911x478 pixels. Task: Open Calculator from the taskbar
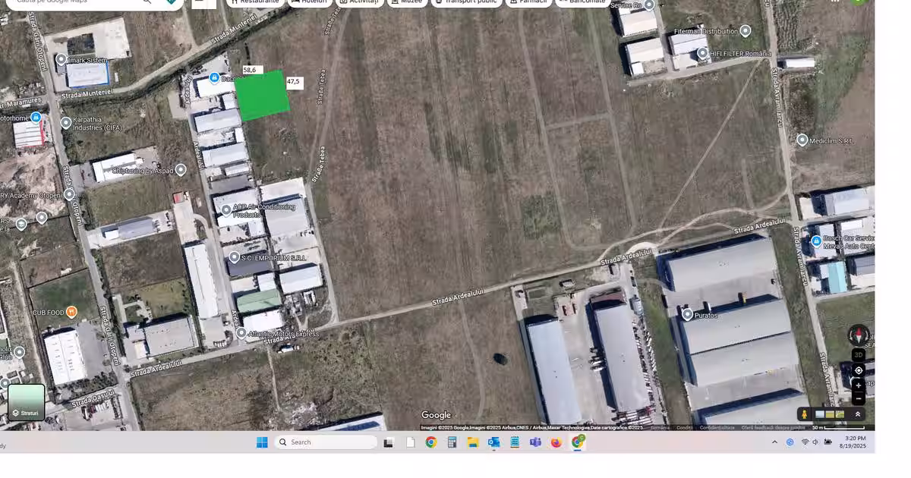[x=452, y=442]
